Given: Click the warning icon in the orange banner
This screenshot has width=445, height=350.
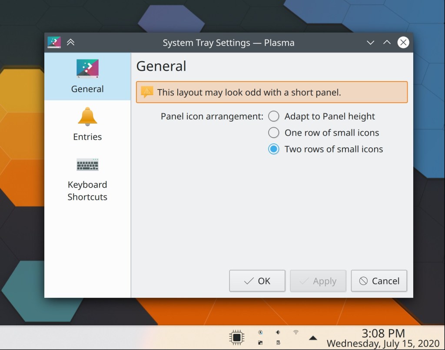Looking at the screenshot, I should [x=147, y=92].
